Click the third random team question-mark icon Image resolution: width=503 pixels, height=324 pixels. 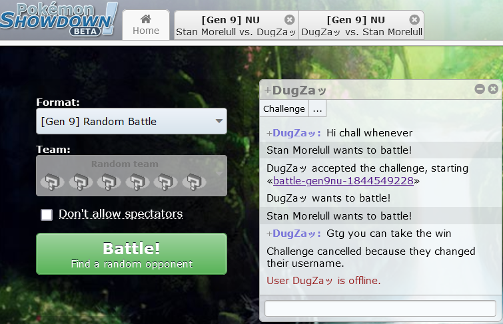pyautogui.click(x=109, y=182)
